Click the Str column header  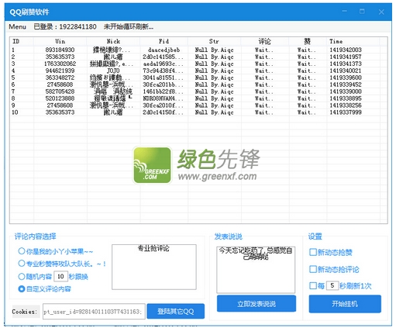214,41
